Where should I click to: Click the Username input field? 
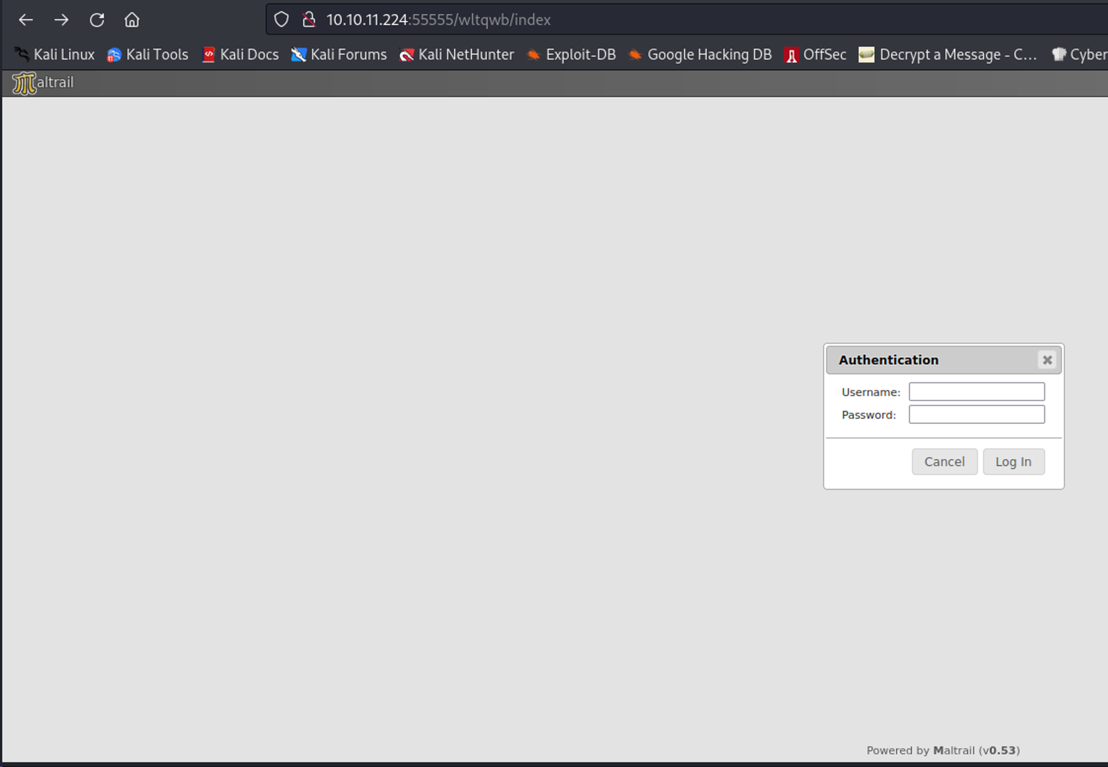coord(976,392)
